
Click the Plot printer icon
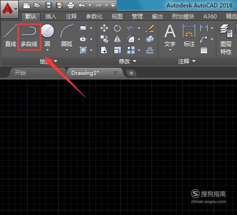click(x=71, y=6)
